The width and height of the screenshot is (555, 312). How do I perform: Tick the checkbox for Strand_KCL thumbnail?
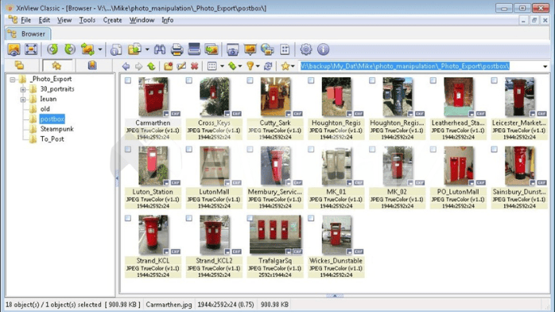[128, 218]
